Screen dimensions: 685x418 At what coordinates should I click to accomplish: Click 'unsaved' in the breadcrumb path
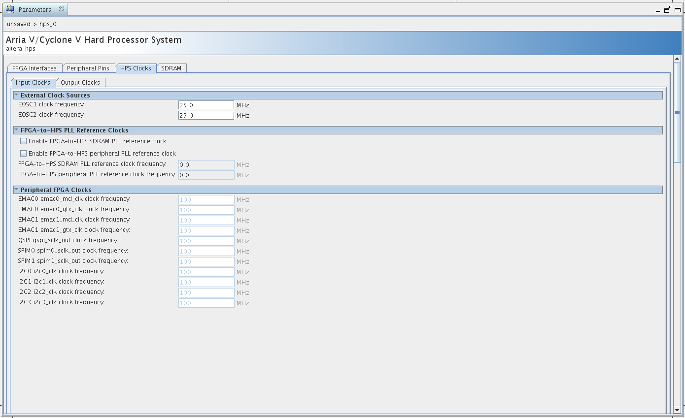click(x=19, y=24)
